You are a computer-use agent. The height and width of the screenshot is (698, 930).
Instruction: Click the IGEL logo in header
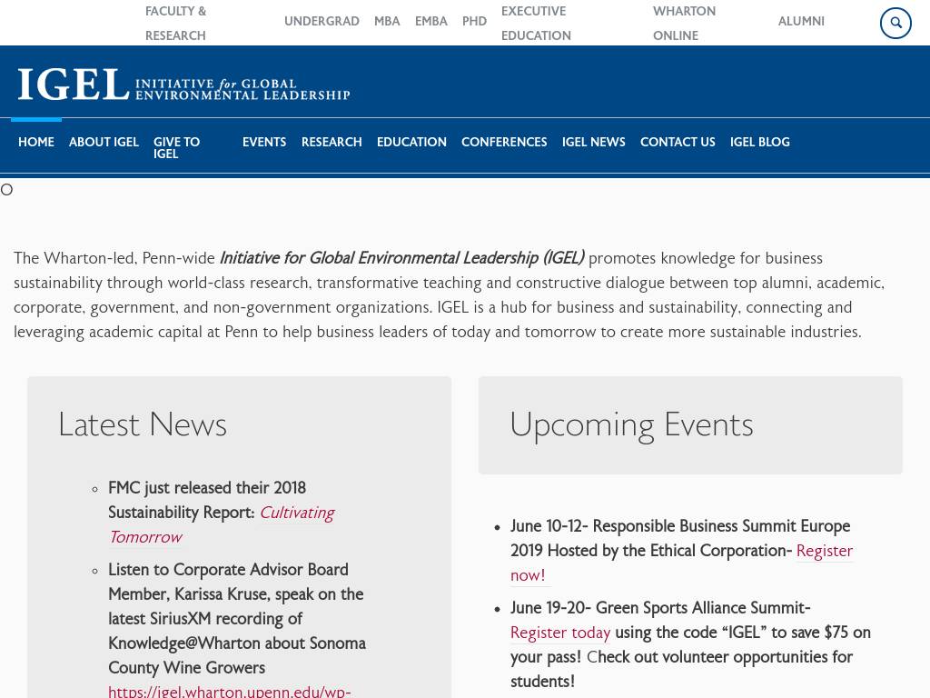183,85
